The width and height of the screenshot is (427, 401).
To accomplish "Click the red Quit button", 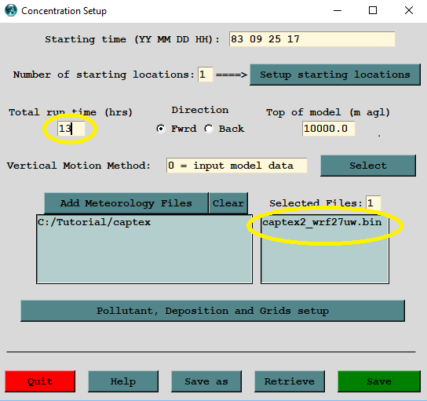I will [40, 381].
